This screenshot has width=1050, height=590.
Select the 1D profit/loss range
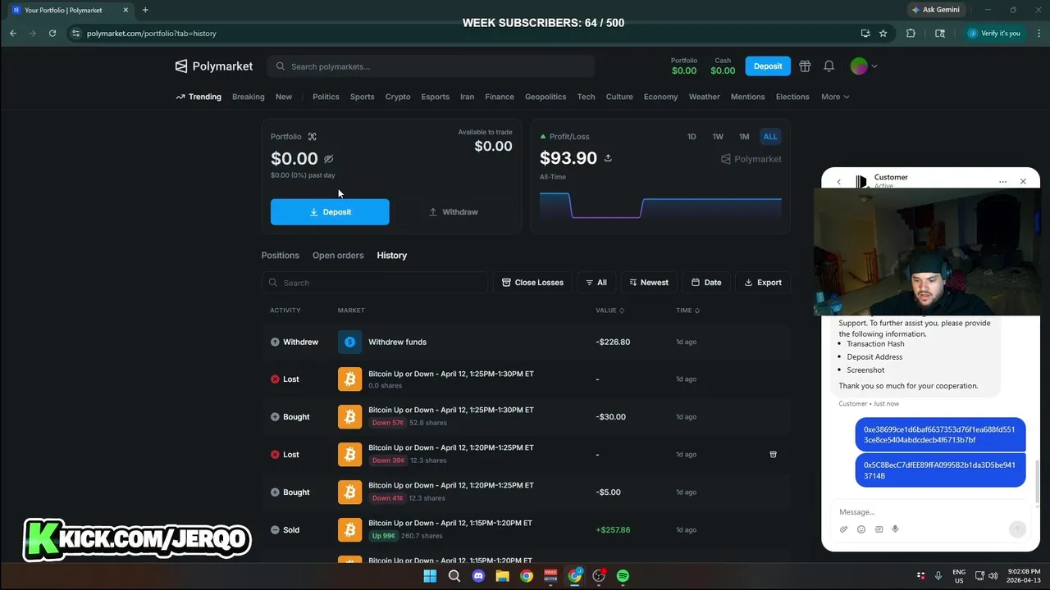coord(692,137)
